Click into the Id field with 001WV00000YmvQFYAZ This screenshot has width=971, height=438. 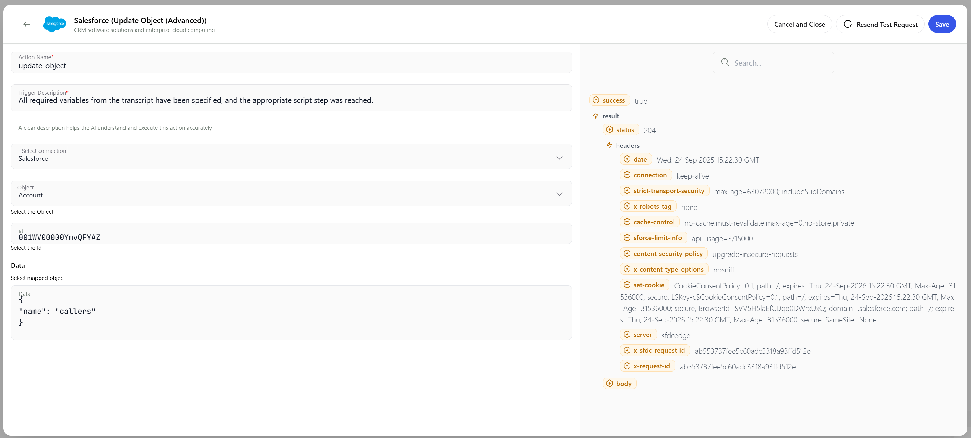291,233
